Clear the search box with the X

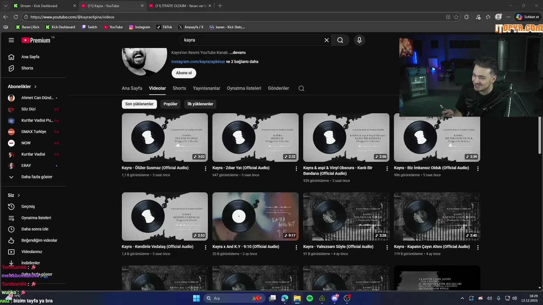[x=327, y=40]
